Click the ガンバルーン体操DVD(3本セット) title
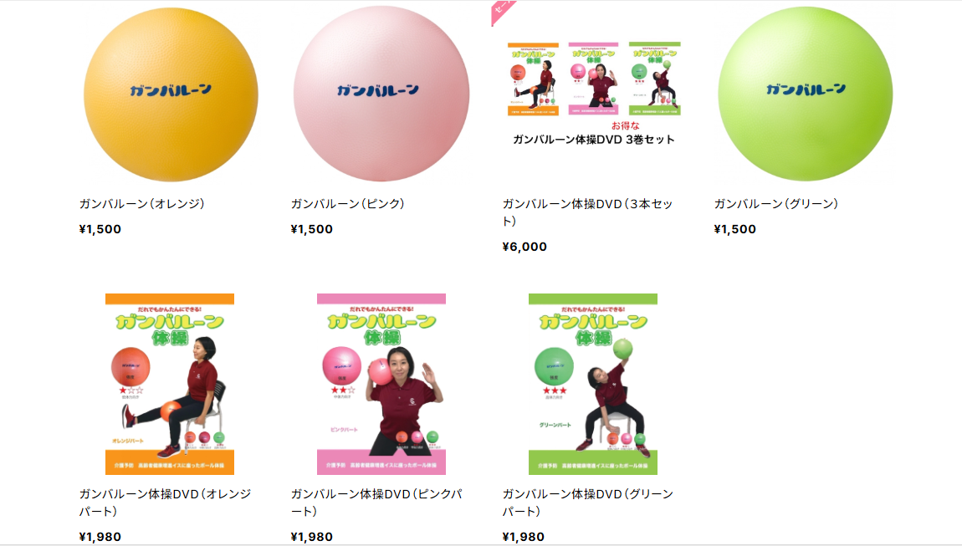Image resolution: width=962 pixels, height=546 pixels. point(588,212)
